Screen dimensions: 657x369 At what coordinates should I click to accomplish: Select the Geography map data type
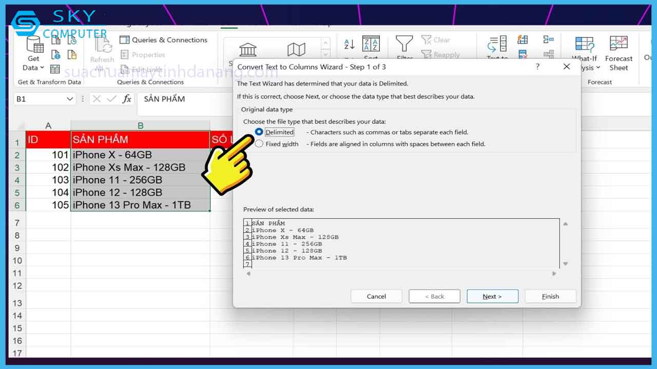tap(296, 50)
